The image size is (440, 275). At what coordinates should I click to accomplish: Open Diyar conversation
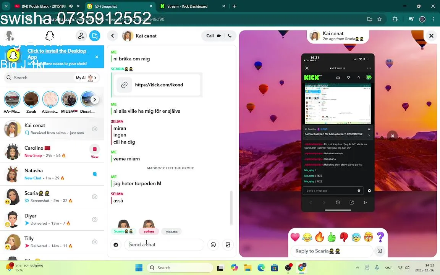point(52,219)
